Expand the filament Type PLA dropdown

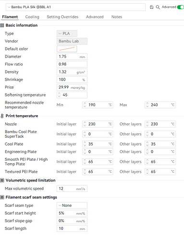[67, 34]
